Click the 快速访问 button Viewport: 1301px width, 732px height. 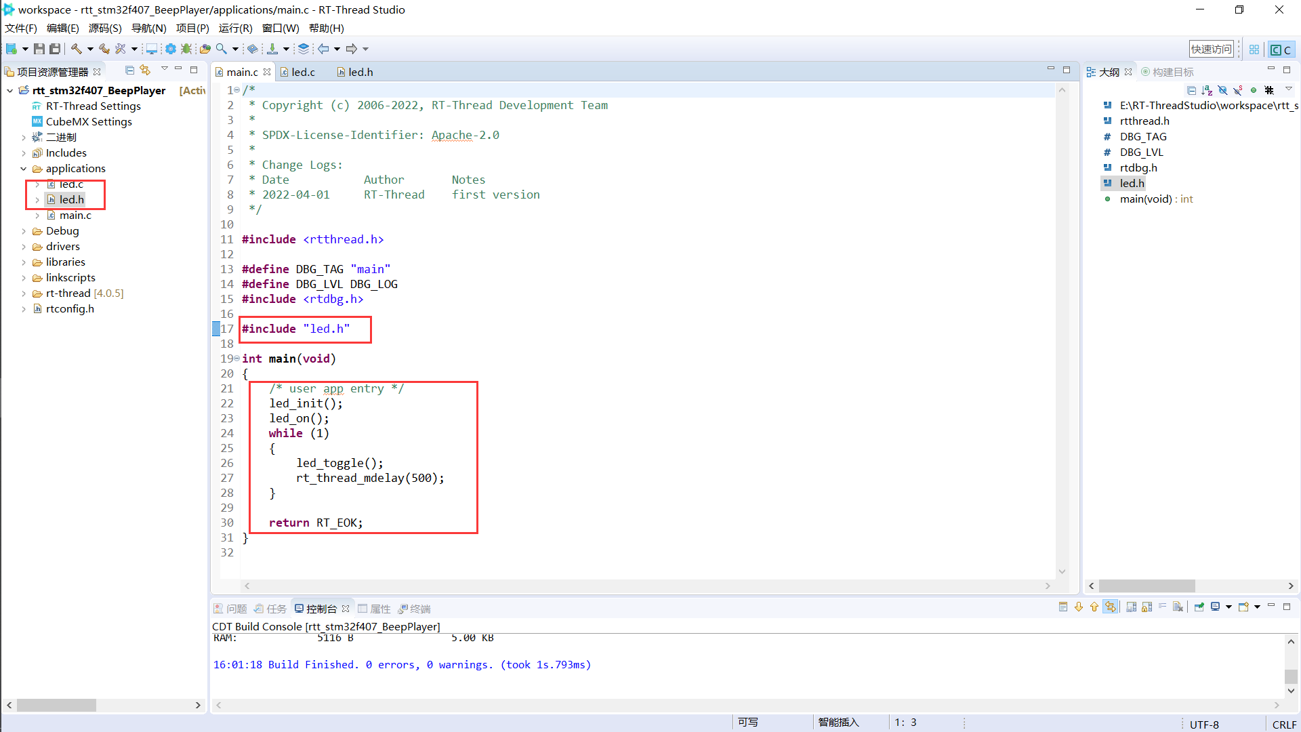tap(1212, 48)
